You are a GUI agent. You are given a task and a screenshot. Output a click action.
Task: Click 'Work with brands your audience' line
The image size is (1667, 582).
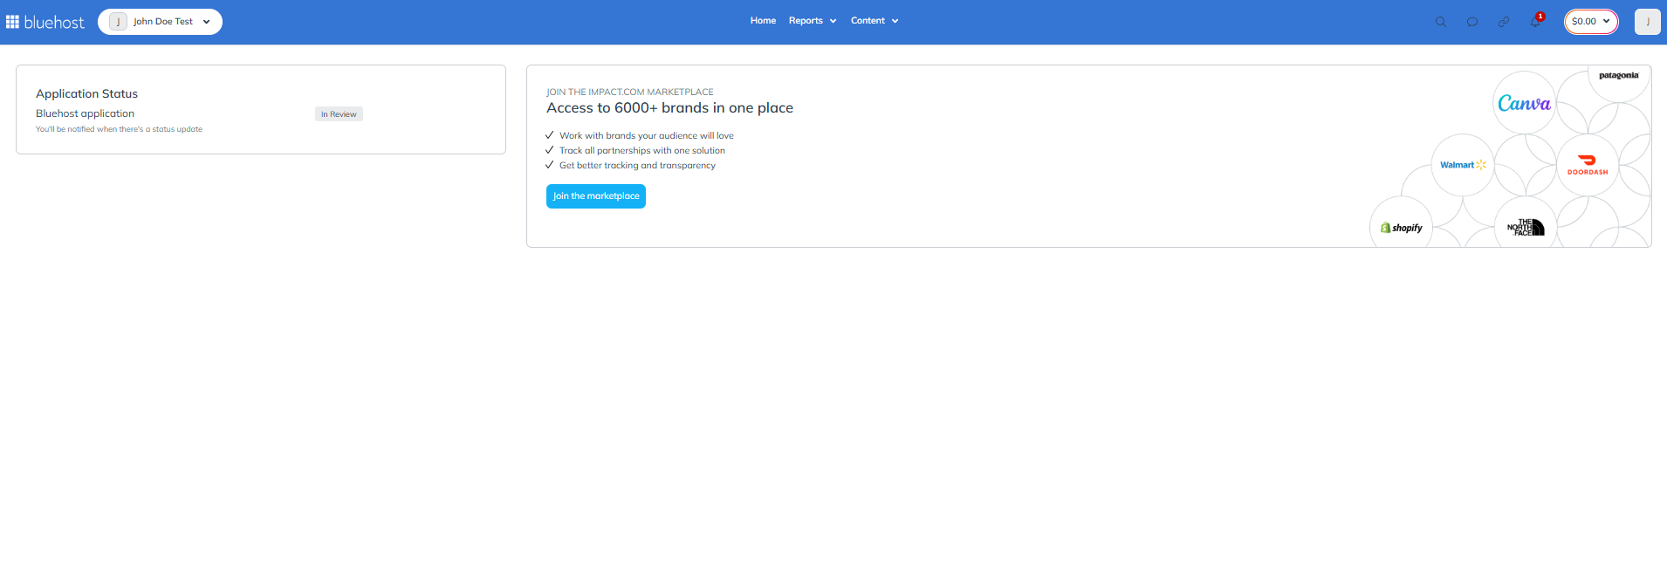pyautogui.click(x=647, y=135)
